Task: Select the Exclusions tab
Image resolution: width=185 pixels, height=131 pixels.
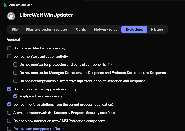Action: tap(134, 29)
